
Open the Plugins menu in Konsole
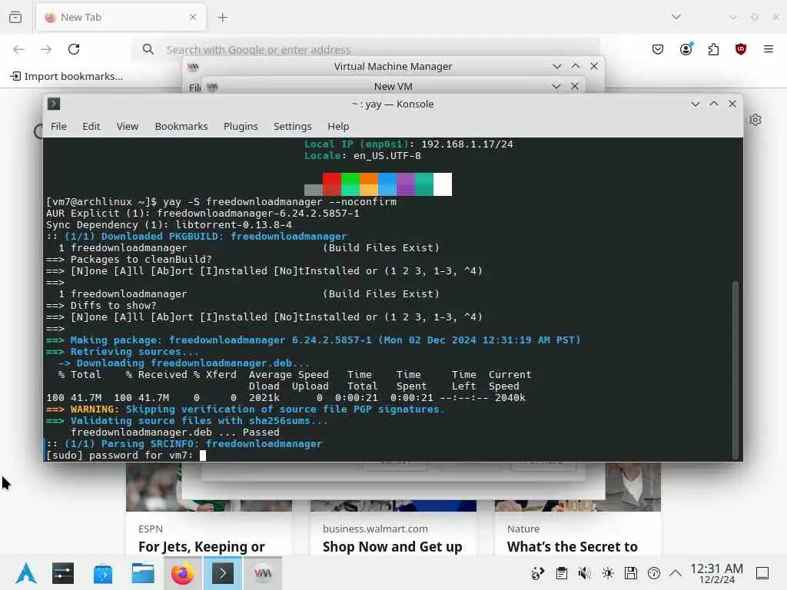[x=241, y=127]
